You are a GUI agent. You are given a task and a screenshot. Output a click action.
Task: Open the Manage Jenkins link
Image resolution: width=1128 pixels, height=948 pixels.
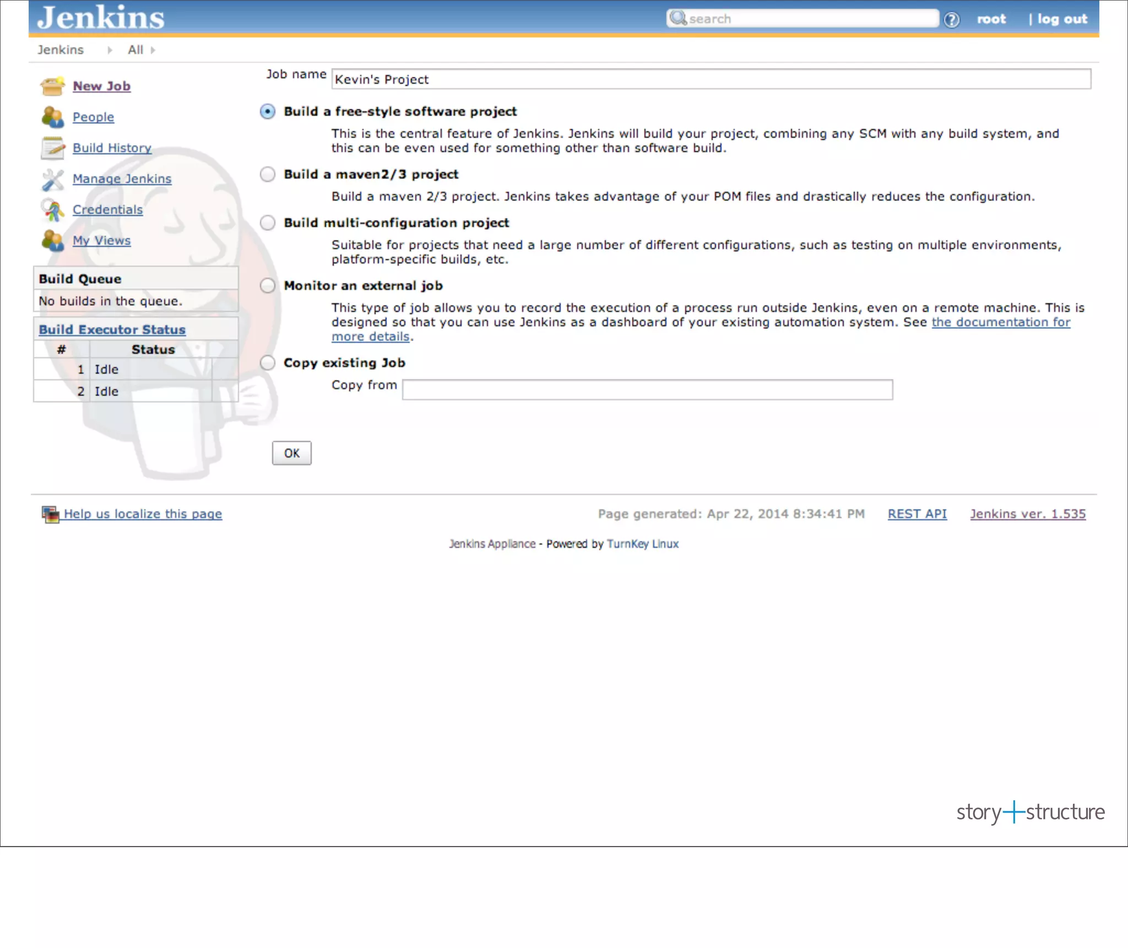[x=122, y=179]
